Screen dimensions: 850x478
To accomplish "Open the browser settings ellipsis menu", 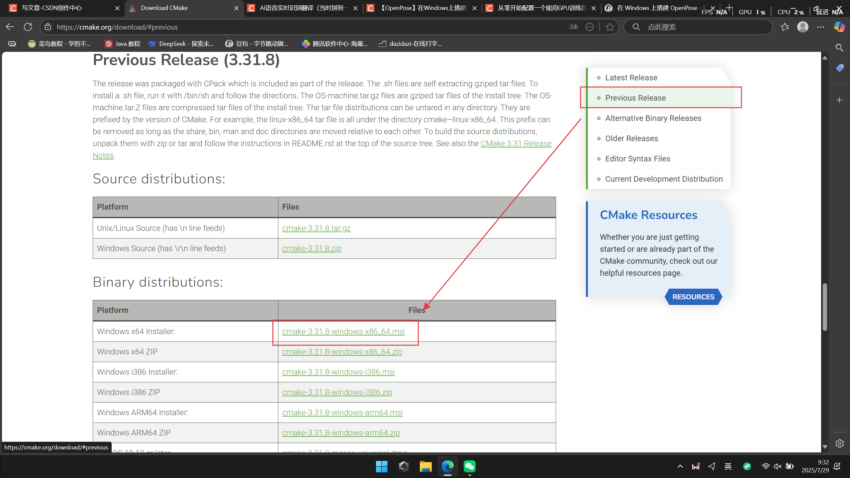I will (x=820, y=27).
